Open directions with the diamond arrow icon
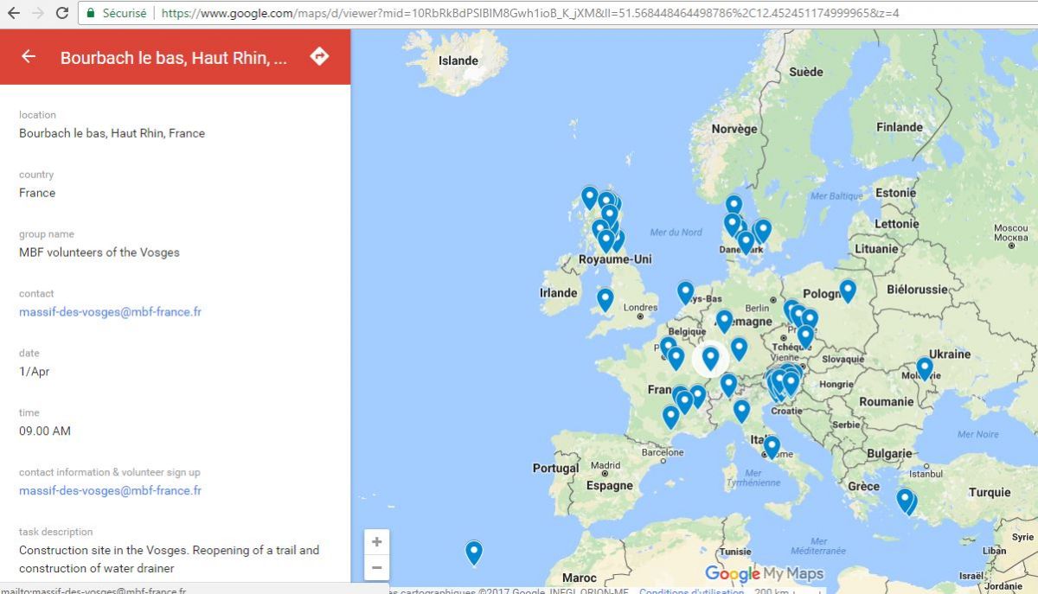 (319, 56)
